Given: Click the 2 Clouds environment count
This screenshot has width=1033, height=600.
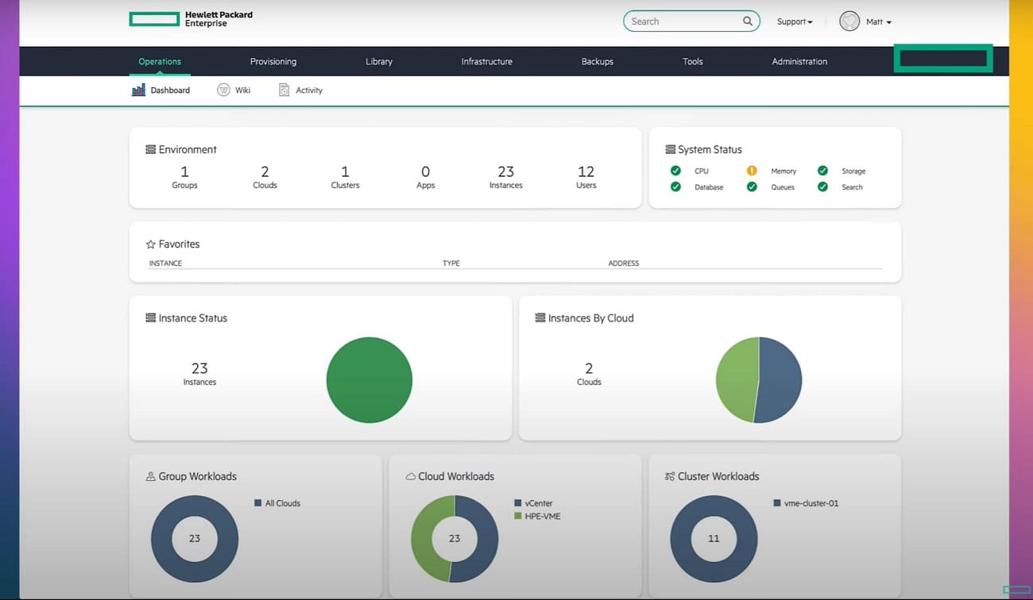Looking at the screenshot, I should click(265, 177).
